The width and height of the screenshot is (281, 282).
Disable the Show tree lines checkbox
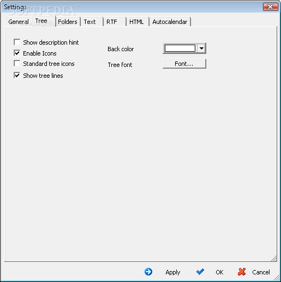coord(17,75)
